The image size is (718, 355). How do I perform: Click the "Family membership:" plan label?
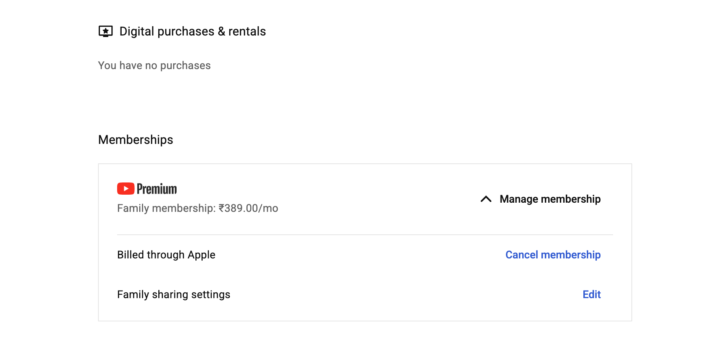click(x=166, y=208)
